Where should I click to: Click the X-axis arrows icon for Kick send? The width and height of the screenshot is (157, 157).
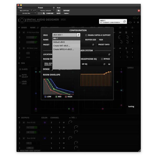(x=120, y=32)
